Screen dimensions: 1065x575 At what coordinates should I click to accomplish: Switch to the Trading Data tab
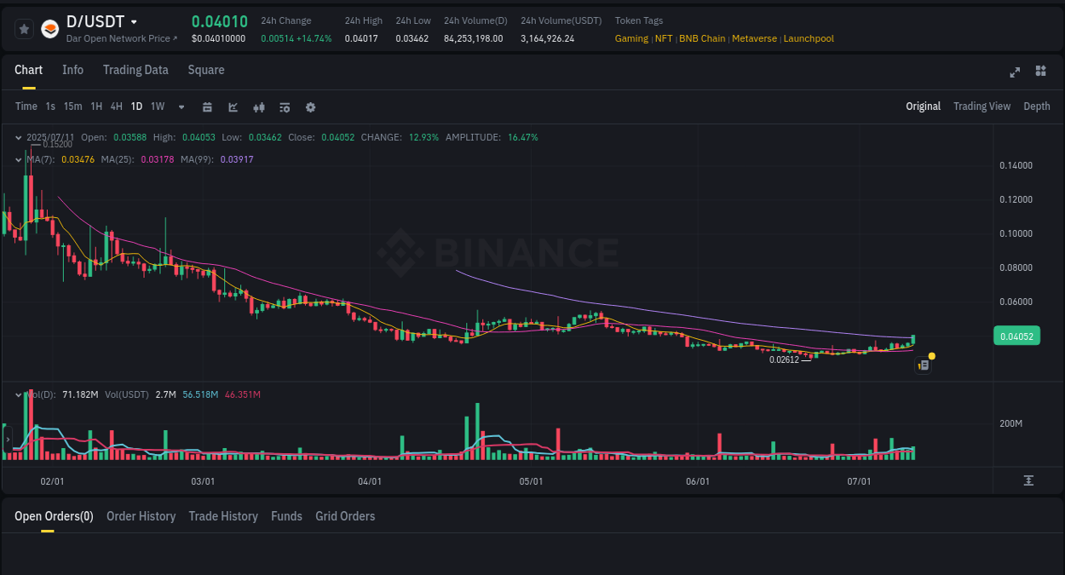pyautogui.click(x=135, y=70)
